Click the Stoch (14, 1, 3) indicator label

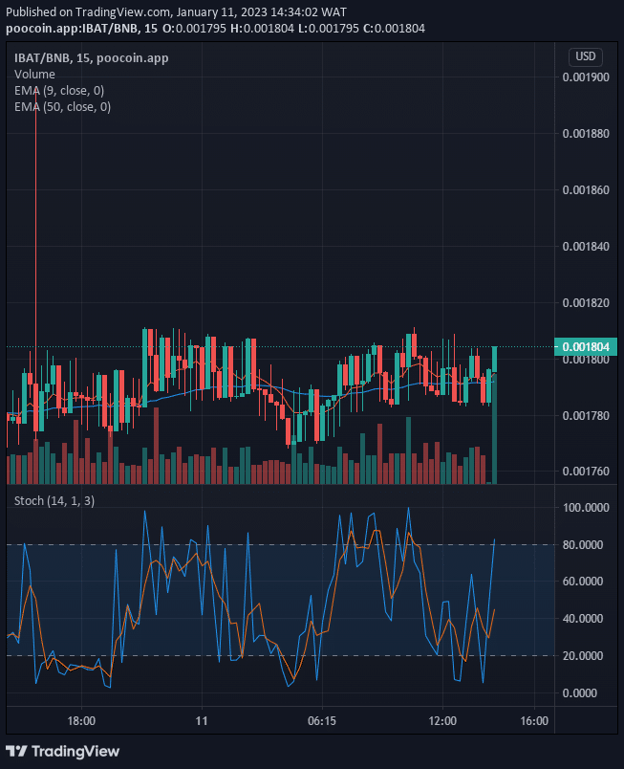(54, 501)
